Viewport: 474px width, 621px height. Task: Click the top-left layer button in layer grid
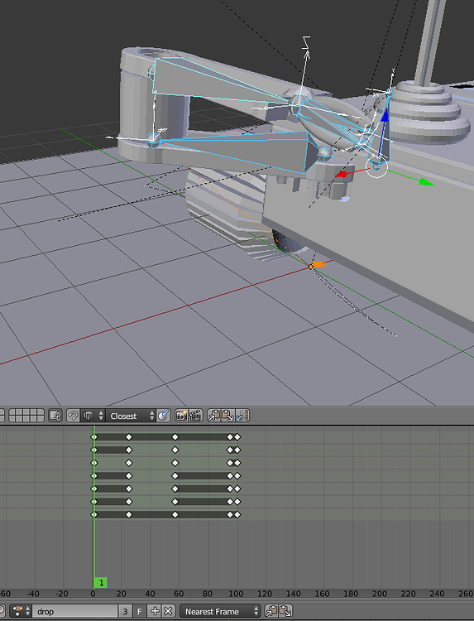coord(12,412)
